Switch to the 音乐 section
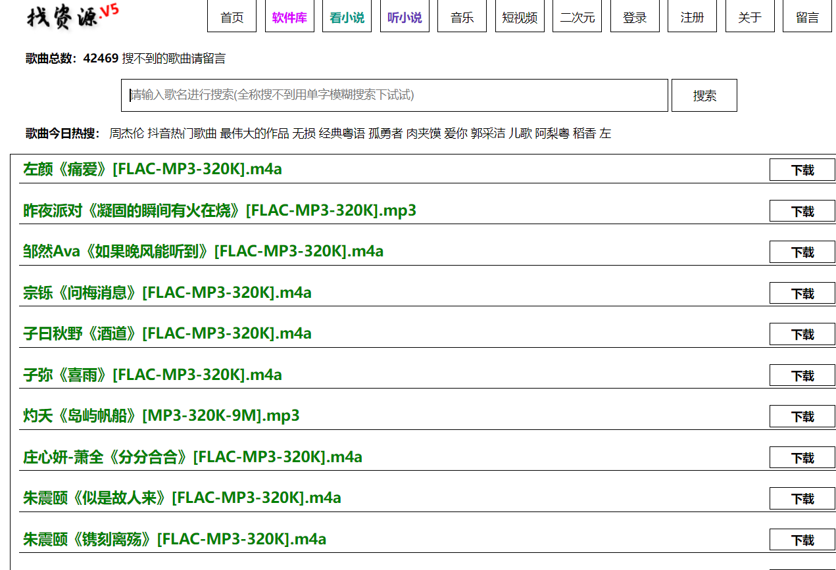This screenshot has height=570, width=836. (462, 16)
